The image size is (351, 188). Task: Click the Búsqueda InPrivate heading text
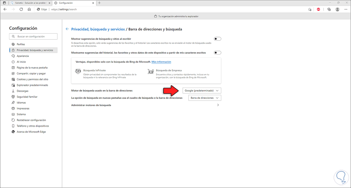point(94,71)
